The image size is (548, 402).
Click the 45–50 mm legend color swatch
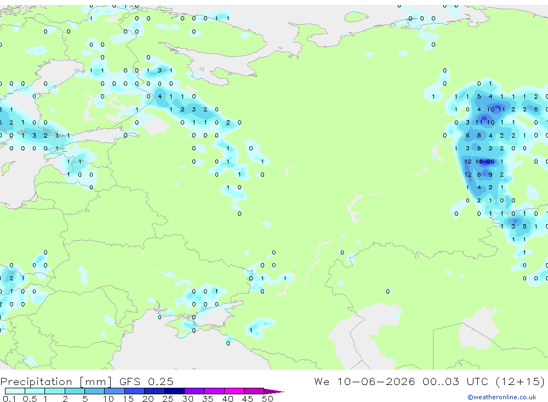(254, 391)
